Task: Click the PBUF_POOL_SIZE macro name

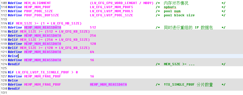Action: 39,11
